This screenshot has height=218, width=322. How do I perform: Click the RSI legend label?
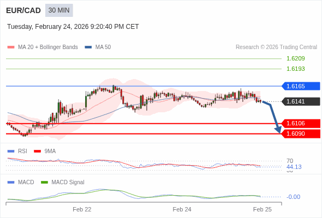click(x=22, y=151)
